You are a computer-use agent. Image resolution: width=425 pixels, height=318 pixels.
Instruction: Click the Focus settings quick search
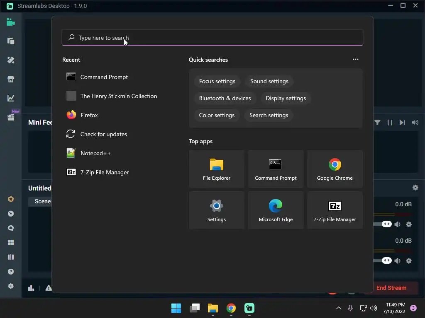click(x=217, y=82)
